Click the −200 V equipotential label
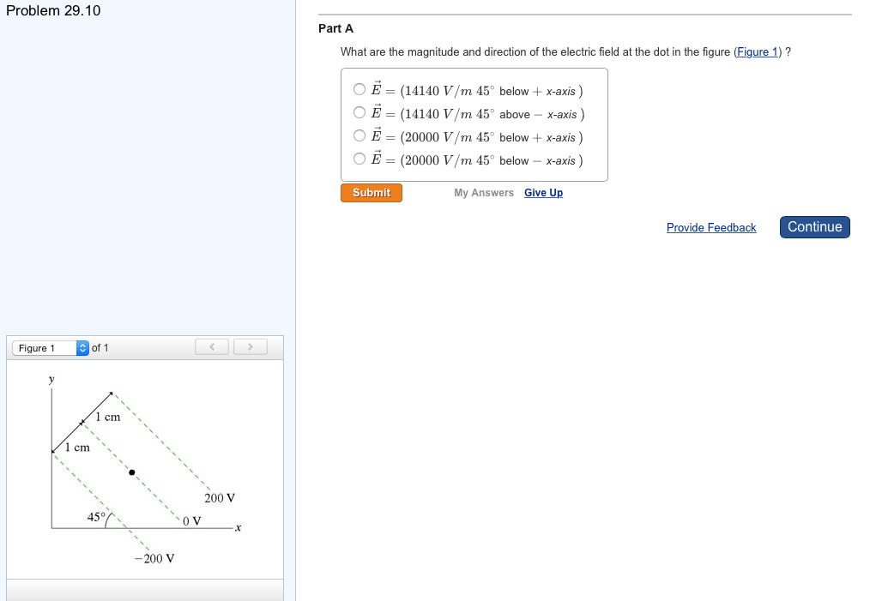 point(154,559)
